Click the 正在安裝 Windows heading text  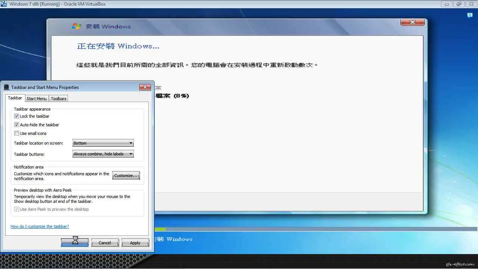[x=118, y=46]
